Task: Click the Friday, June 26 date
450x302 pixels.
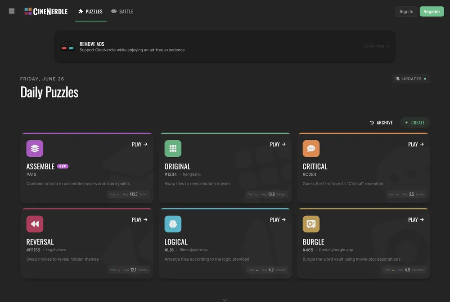Action: point(42,79)
